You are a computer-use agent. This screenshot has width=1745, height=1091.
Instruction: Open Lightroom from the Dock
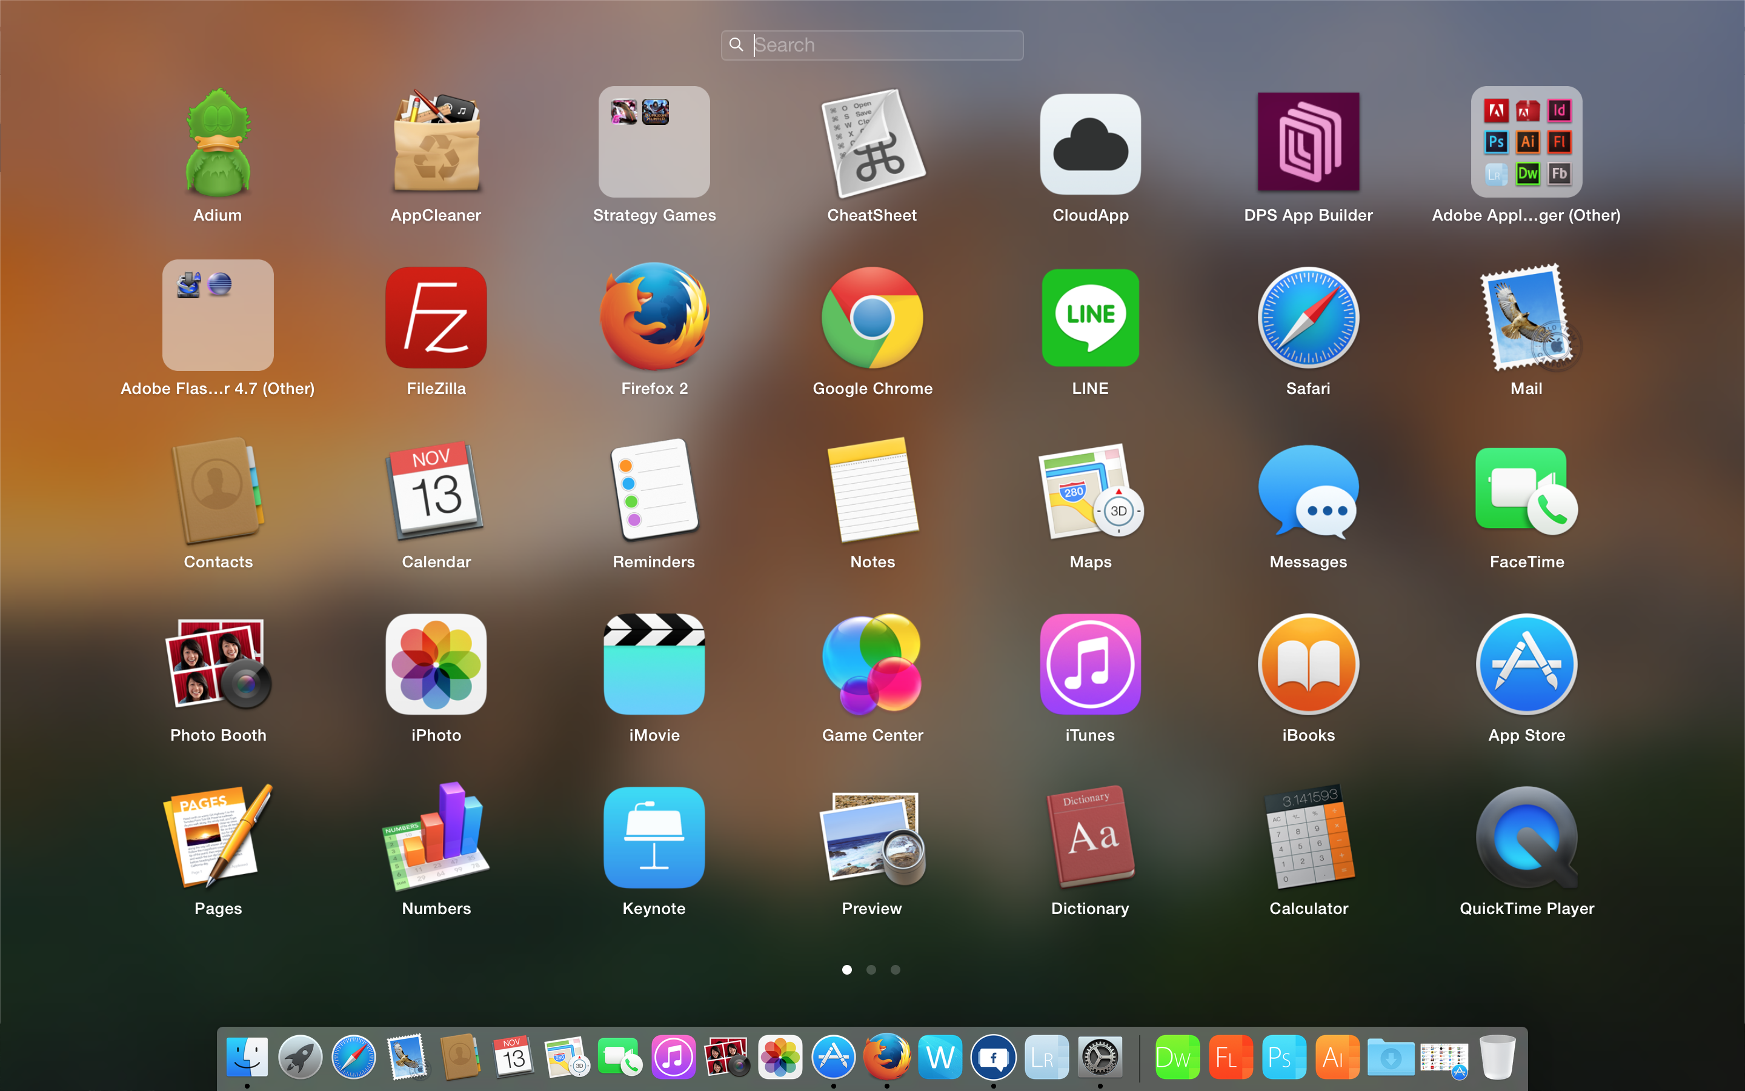pyautogui.click(x=1046, y=1057)
